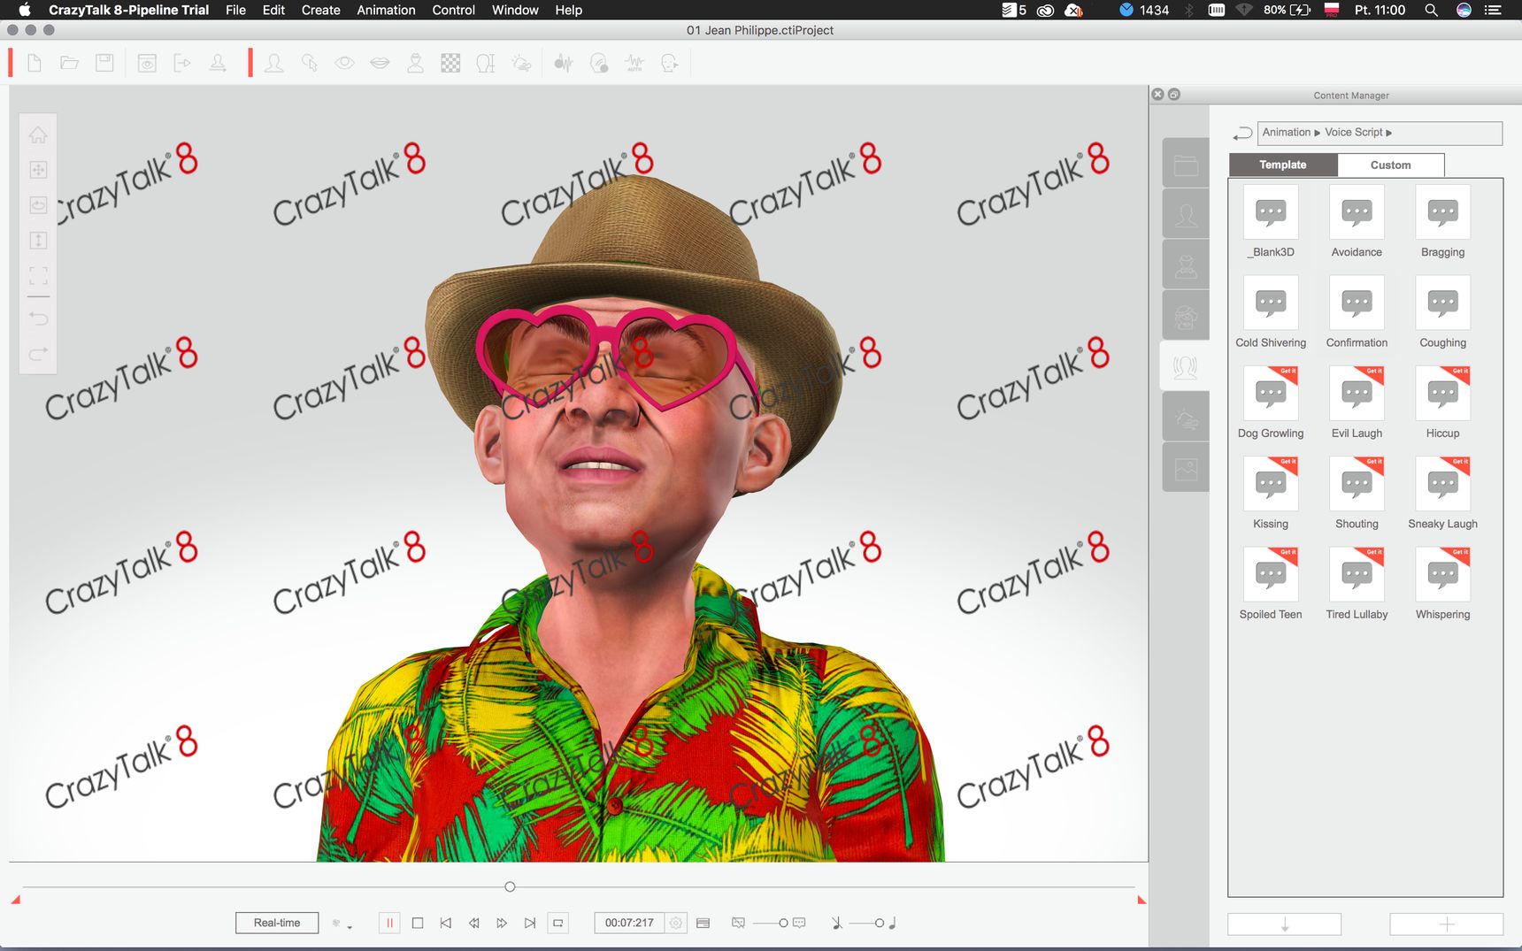
Task: Click the Auto Motion waveform icon
Action: tap(634, 63)
